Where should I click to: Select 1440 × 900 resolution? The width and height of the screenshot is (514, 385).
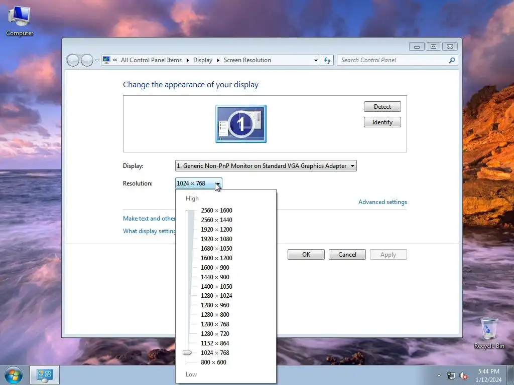pos(215,277)
